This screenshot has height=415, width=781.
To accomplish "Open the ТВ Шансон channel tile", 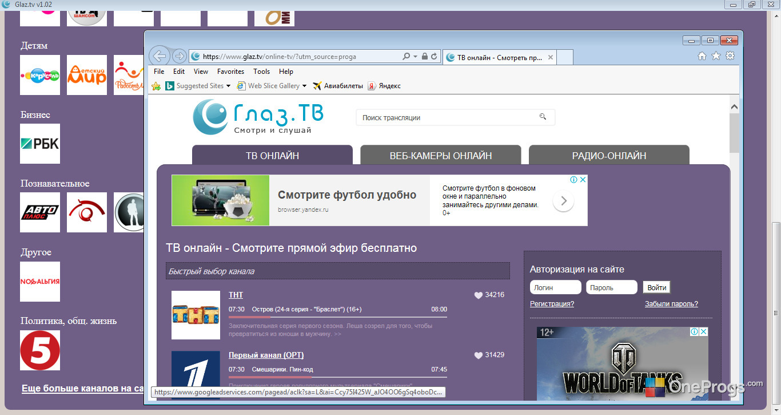I will [87, 17].
